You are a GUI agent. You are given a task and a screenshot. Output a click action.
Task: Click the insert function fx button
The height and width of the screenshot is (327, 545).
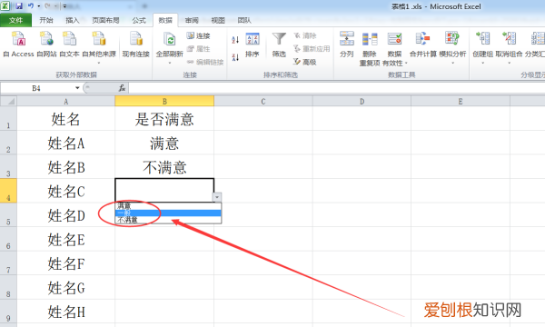122,88
